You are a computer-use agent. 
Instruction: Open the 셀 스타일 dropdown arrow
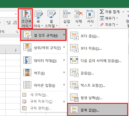57,26
